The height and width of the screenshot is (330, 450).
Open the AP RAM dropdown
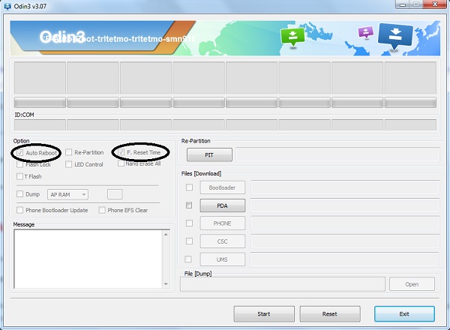click(67, 194)
